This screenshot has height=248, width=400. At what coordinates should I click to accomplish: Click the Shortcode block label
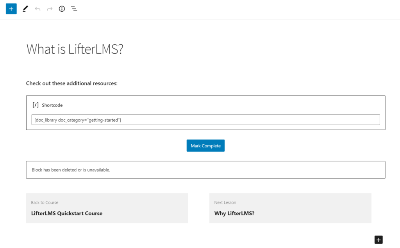click(x=52, y=105)
